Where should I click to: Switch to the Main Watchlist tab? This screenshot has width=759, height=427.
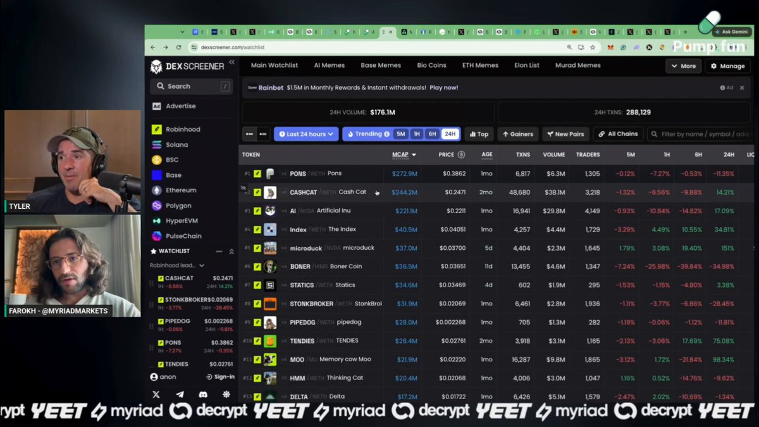275,65
